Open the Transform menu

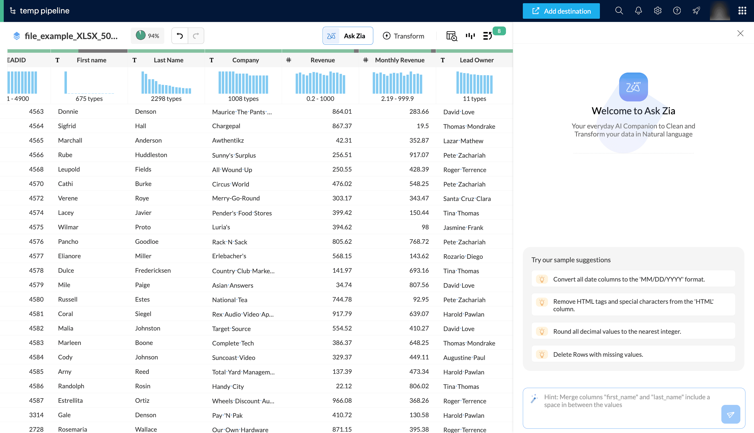(x=403, y=36)
